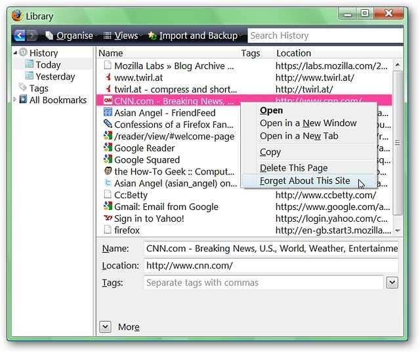Click the How-To Geek face favicon
The width and height of the screenshot is (420, 353).
(108, 171)
